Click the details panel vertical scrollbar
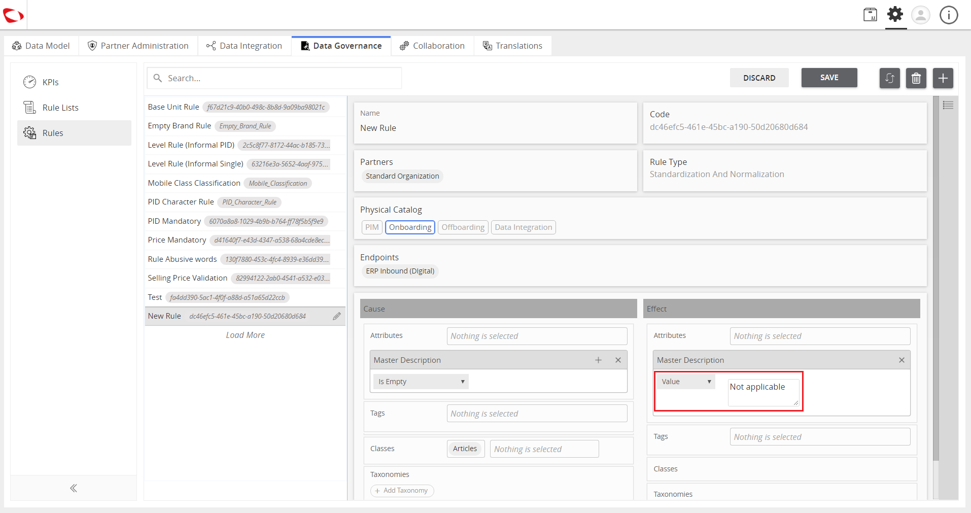 (935, 279)
